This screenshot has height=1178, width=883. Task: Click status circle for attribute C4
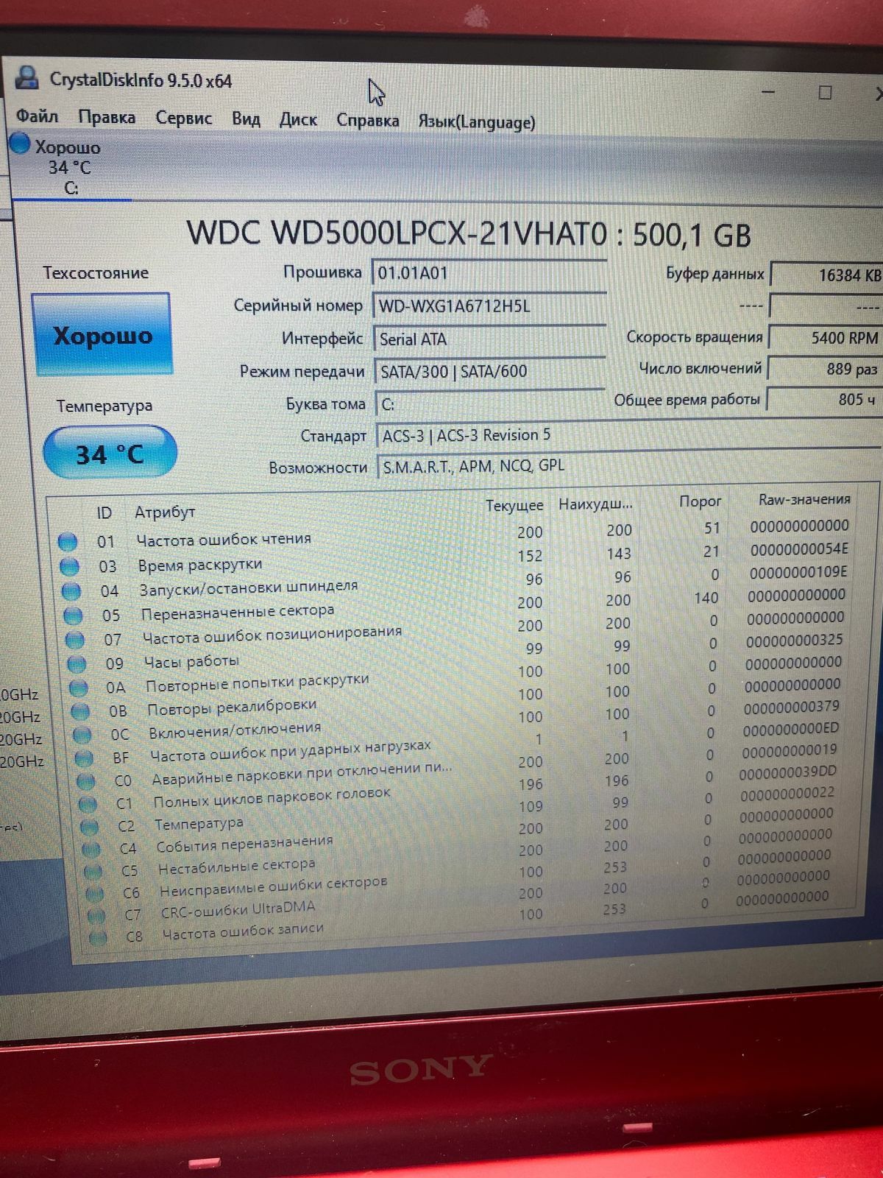(x=91, y=850)
